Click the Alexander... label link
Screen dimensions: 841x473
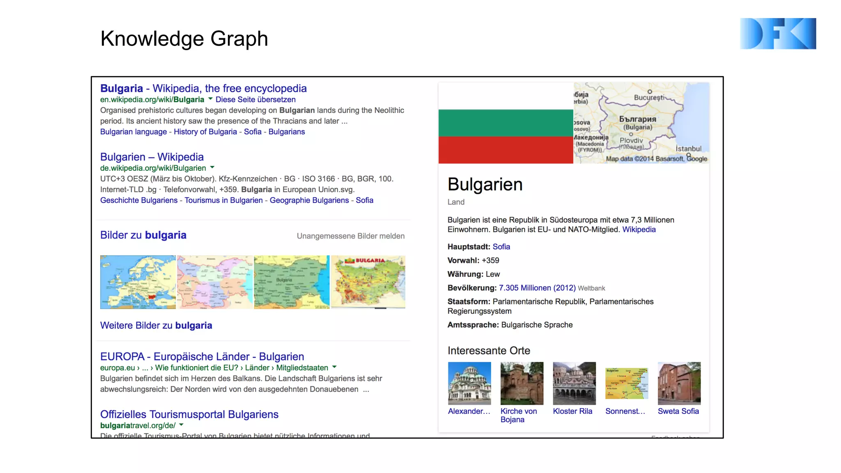[469, 411]
